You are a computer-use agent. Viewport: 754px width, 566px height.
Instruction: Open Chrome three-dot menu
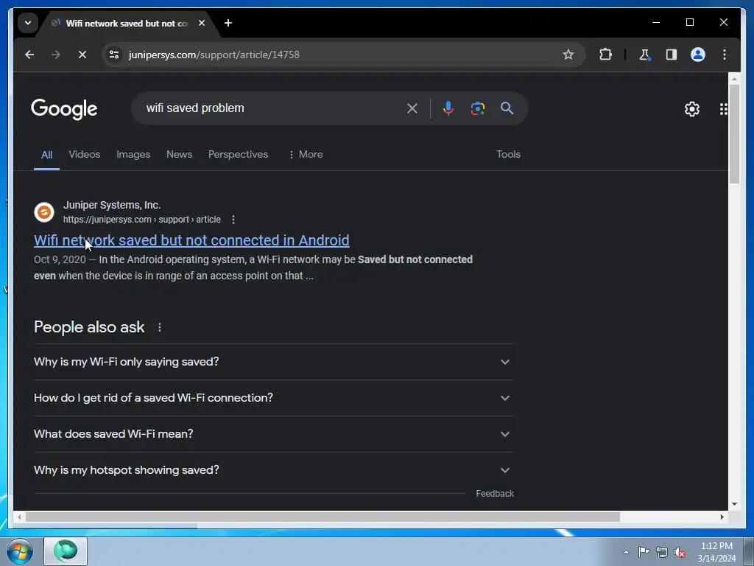point(725,55)
